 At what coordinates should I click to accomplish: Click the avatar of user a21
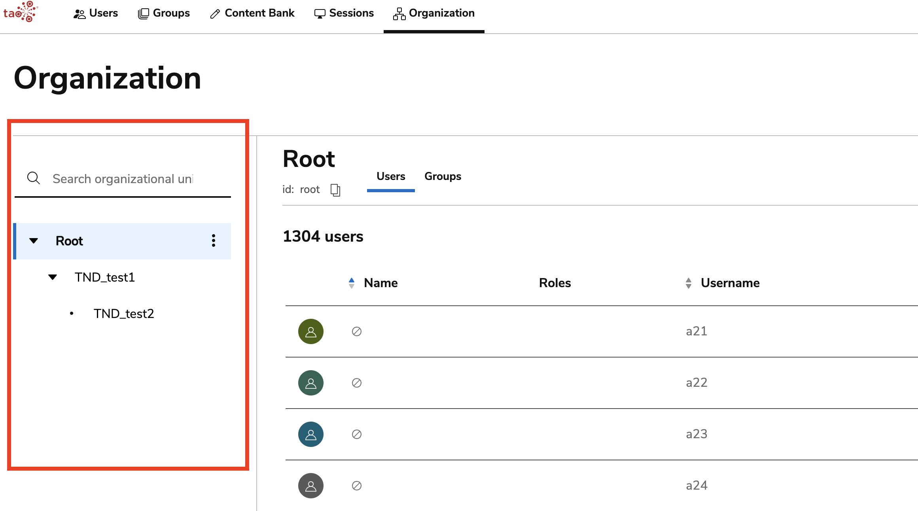(x=311, y=331)
